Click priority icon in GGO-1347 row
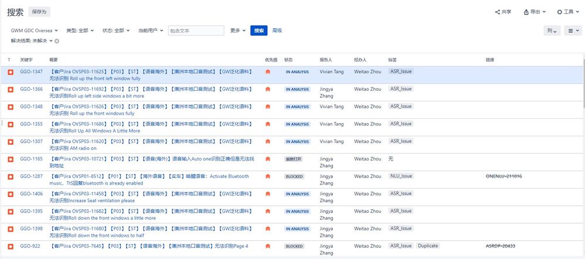The height and width of the screenshot is (259, 585). 267,71
